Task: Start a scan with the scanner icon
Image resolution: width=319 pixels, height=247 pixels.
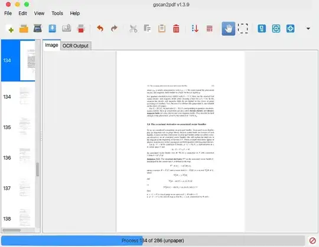Action: click(38, 29)
